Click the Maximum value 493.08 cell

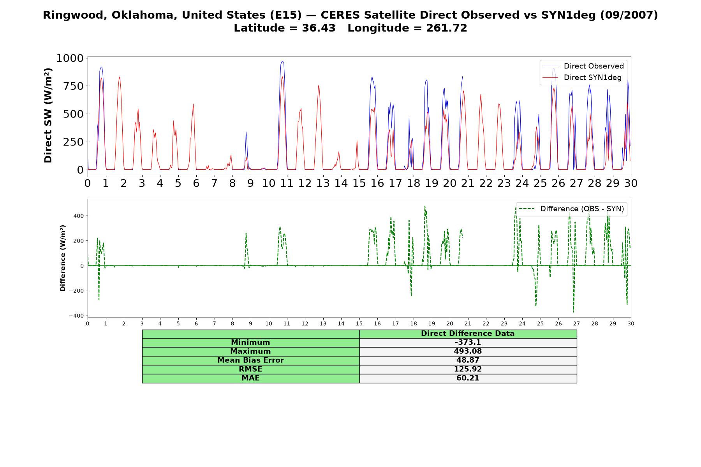click(468, 351)
